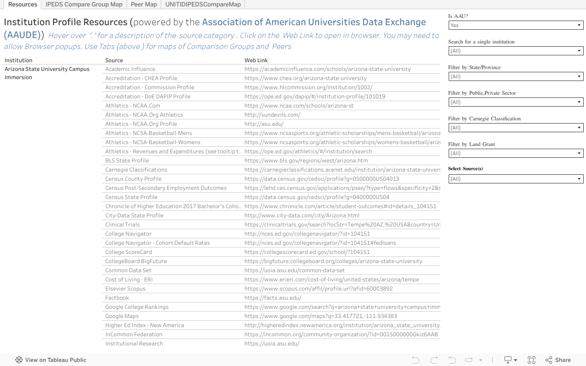The width and height of the screenshot is (586, 366).
Task: Open the bigfuture.collegeboard.org link
Action: coord(333,261)
